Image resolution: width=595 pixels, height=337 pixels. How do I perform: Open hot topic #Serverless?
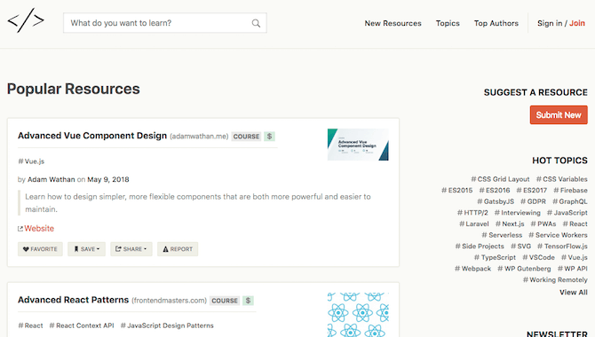tap(502, 235)
